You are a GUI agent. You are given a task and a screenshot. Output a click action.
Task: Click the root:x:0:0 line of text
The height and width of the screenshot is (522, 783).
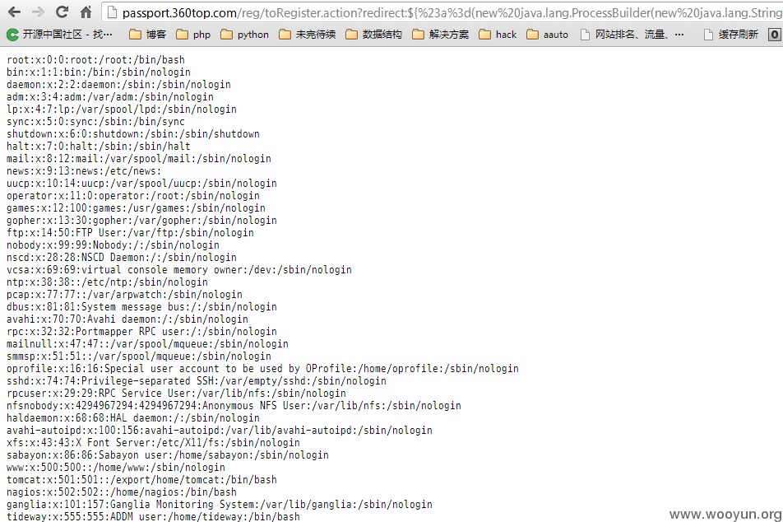point(96,59)
